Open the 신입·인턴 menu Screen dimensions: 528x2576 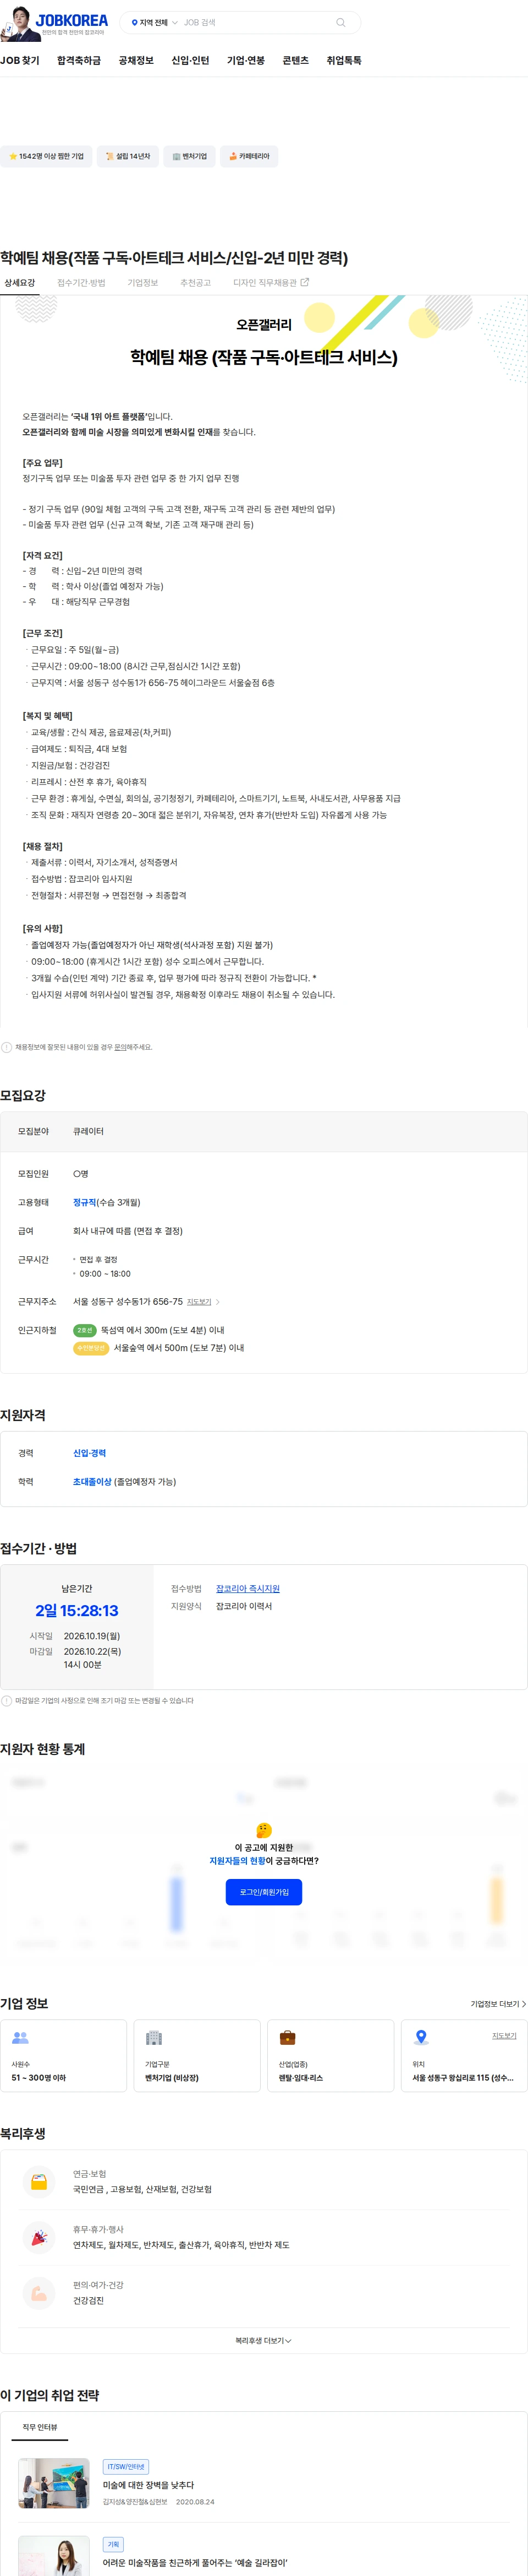(190, 61)
